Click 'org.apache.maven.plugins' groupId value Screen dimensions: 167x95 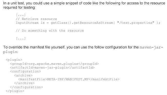click(53, 64)
